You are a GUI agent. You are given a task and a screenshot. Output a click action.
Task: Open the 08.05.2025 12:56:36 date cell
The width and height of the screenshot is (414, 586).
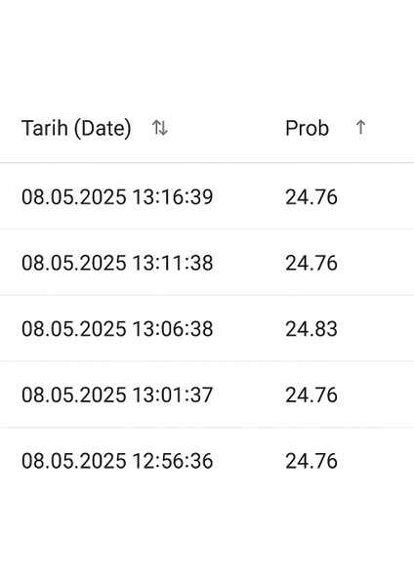tap(117, 461)
